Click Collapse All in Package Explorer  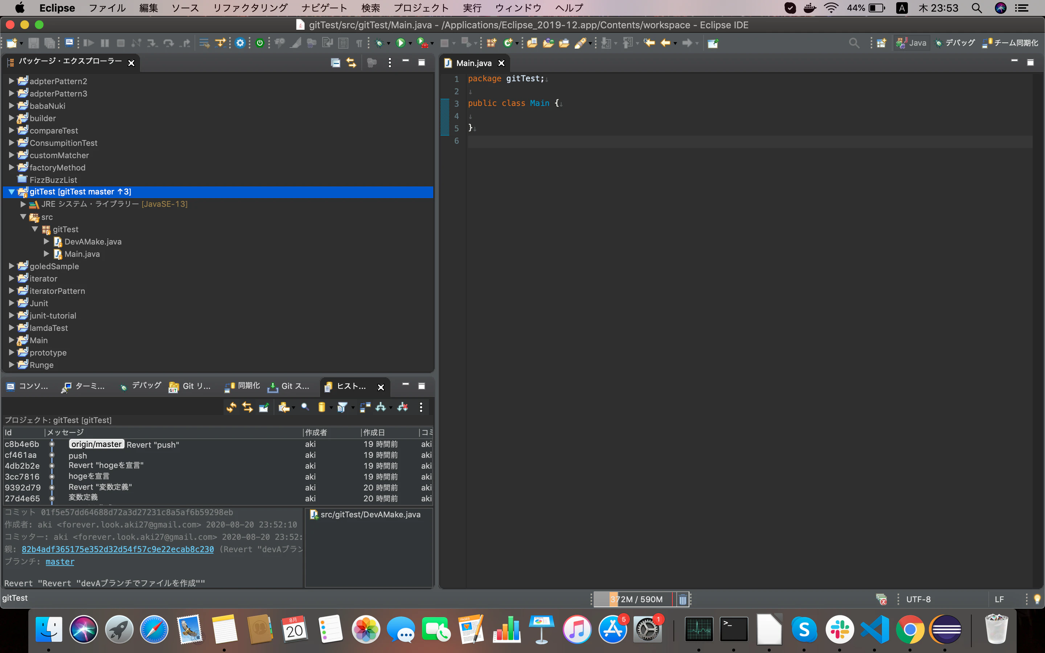(x=336, y=63)
